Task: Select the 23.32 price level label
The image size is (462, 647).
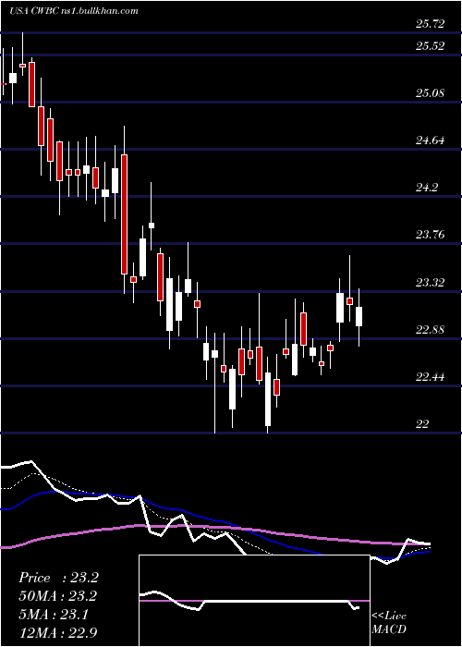Action: coord(430,283)
